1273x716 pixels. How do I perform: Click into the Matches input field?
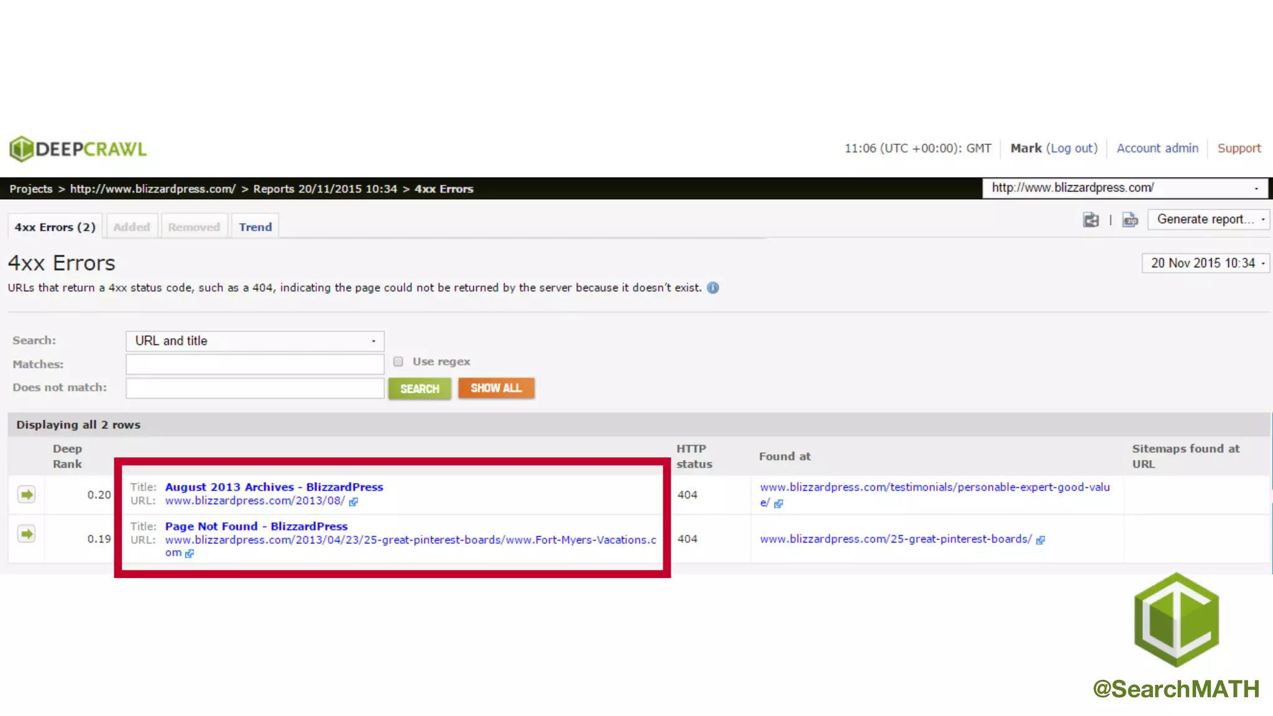[x=255, y=364]
